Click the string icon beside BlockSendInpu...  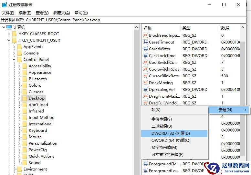tap(145, 35)
